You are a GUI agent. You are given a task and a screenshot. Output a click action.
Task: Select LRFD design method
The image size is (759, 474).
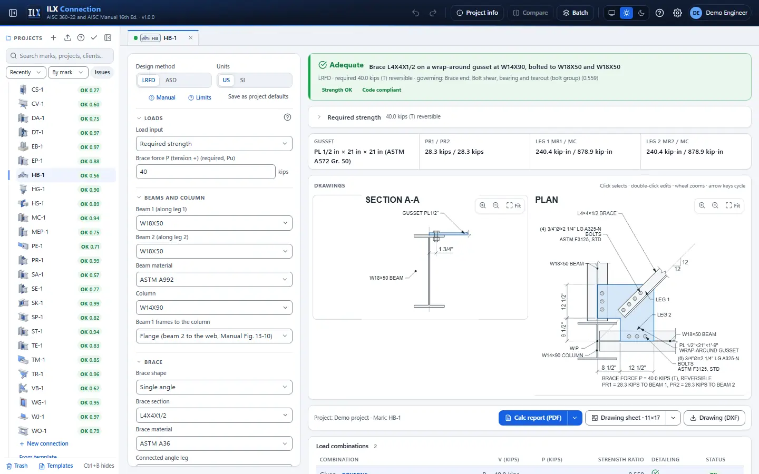[149, 80]
